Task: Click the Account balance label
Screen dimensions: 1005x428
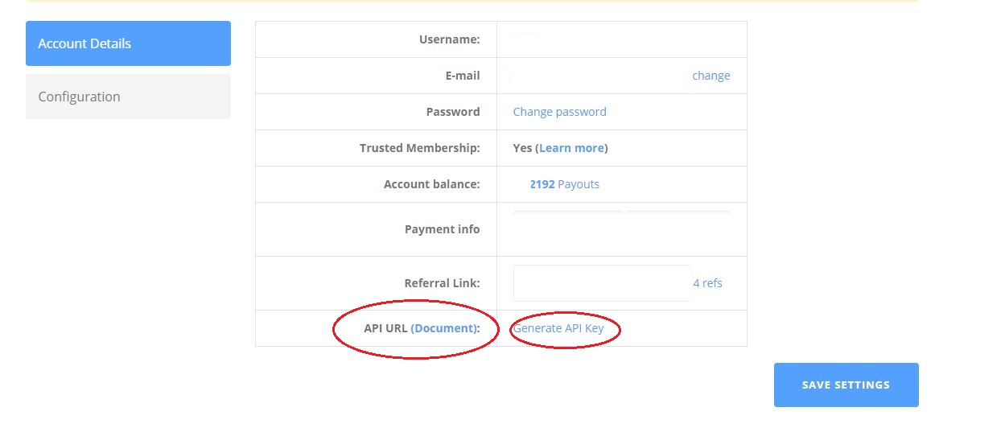Action: (x=431, y=184)
